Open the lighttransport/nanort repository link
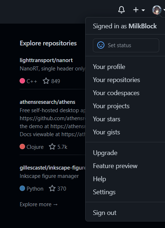Image resolution: width=165 pixels, height=228 pixels. click(46, 60)
